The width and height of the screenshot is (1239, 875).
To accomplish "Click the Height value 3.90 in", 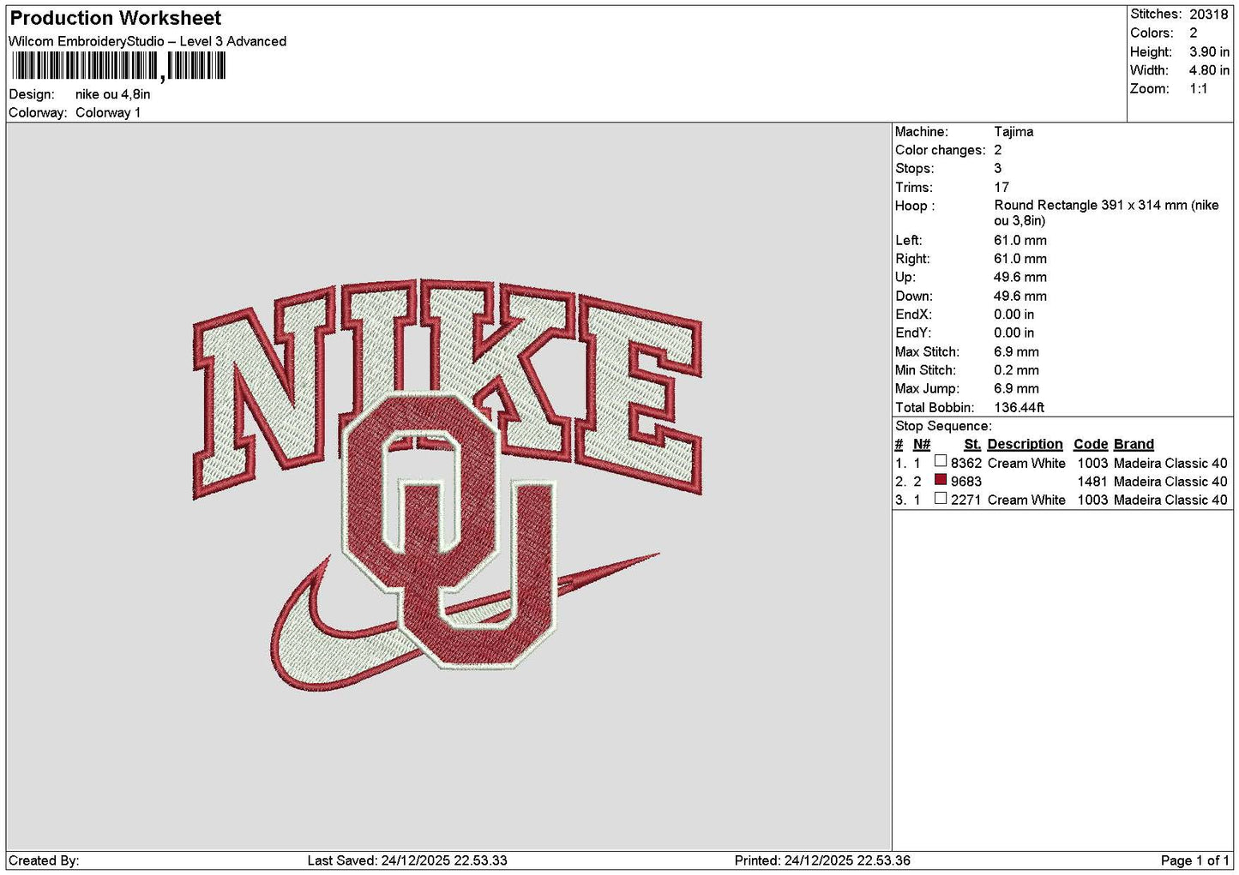I will click(x=1209, y=51).
